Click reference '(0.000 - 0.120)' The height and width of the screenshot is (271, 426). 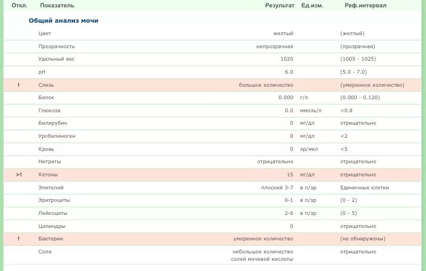(x=360, y=98)
